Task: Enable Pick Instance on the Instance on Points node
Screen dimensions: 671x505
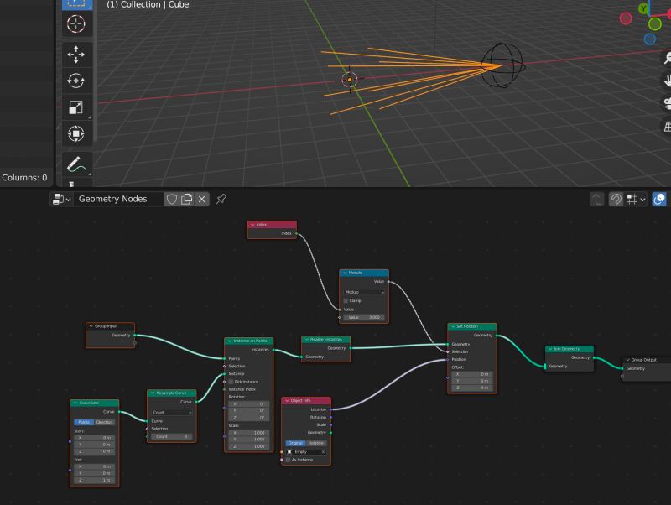Action: (231, 381)
